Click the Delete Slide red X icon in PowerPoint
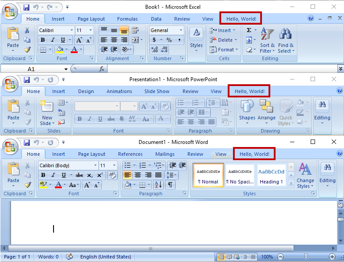The image size is (344, 262). (61, 122)
